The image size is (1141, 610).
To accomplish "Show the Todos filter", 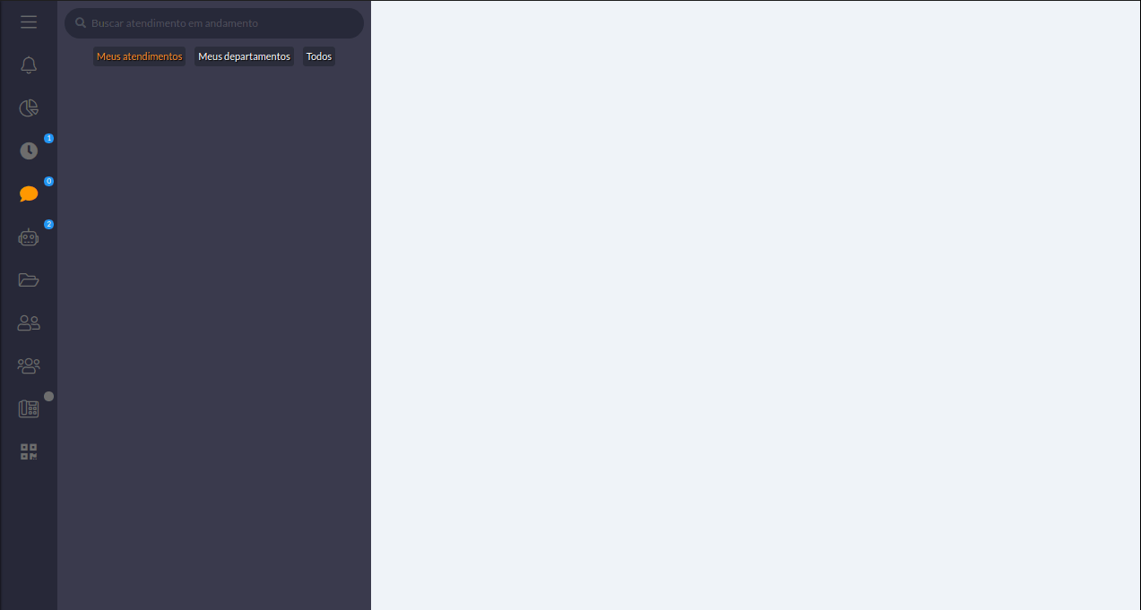I will coord(319,56).
